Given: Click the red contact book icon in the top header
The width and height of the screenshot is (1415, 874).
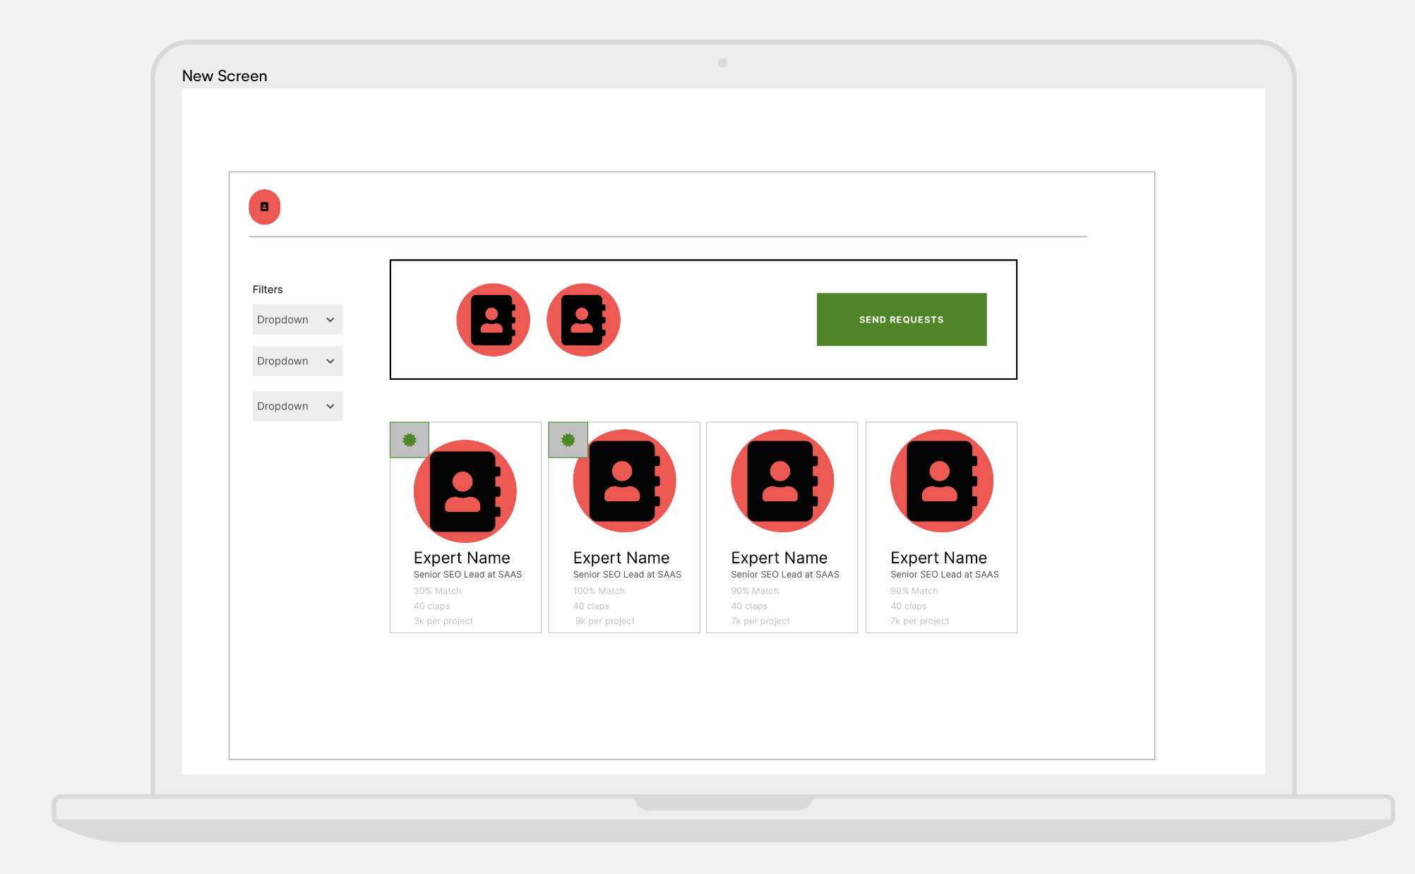Looking at the screenshot, I should [264, 207].
